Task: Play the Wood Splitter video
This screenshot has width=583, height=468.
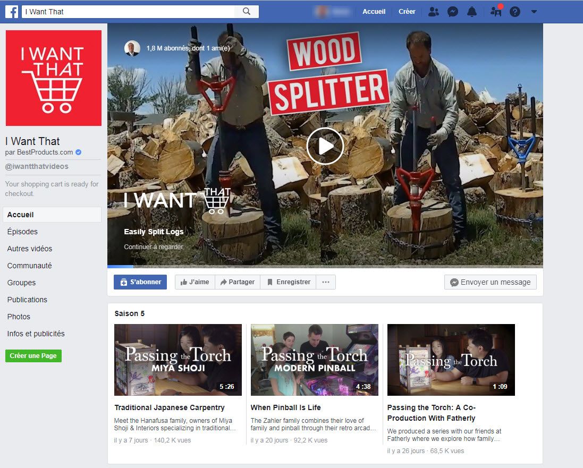Action: point(325,146)
